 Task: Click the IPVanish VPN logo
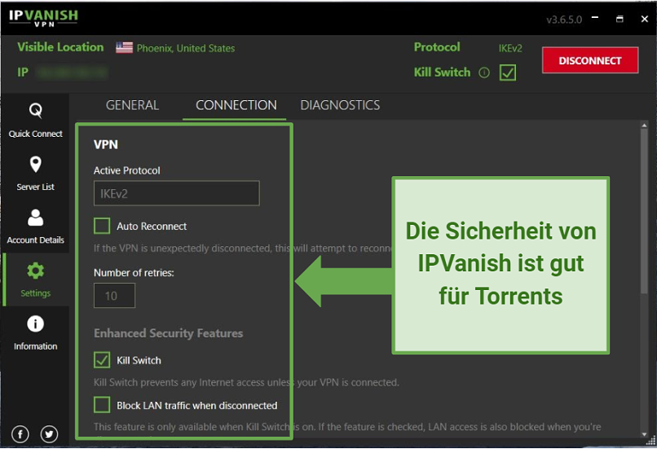tap(43, 18)
